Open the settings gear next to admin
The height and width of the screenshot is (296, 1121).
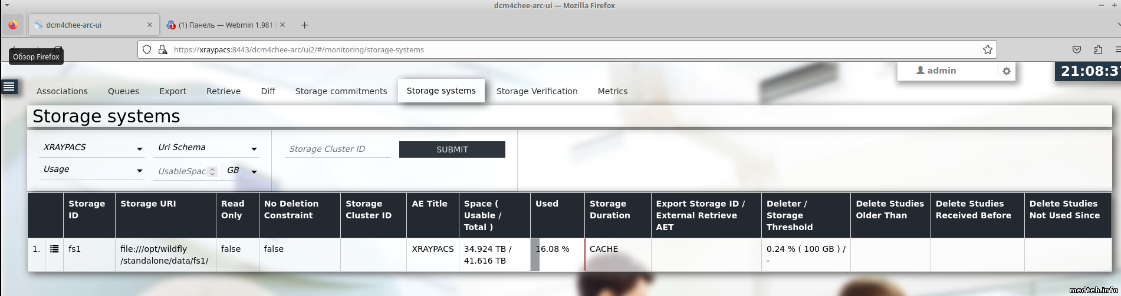pos(1007,71)
